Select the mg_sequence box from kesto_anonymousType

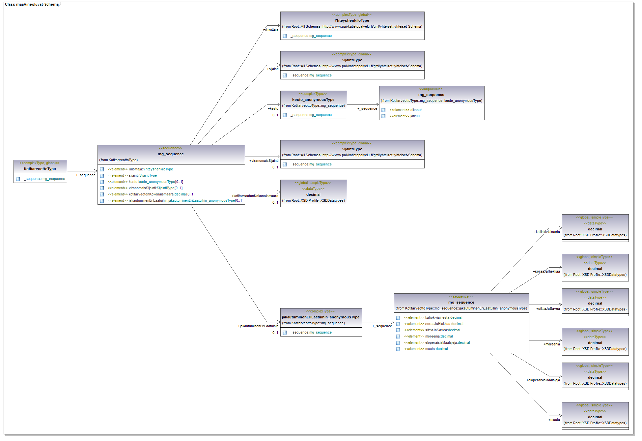click(x=432, y=103)
